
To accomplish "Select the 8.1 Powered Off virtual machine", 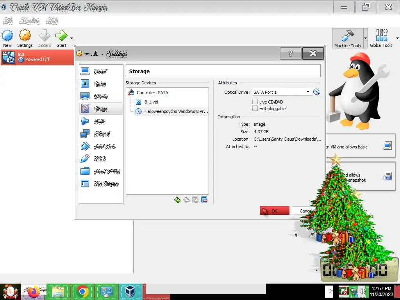I will 37,57.
